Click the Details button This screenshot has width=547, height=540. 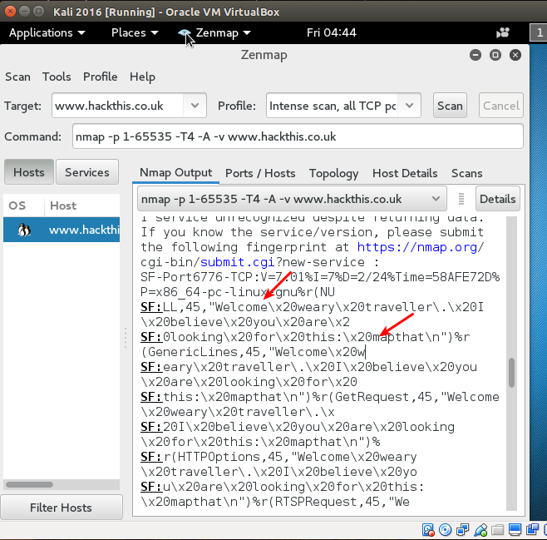click(498, 199)
